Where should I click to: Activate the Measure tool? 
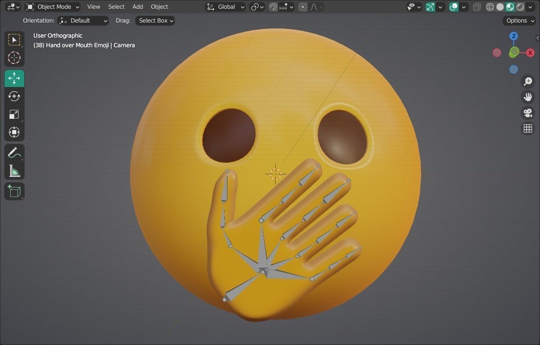pyautogui.click(x=14, y=171)
